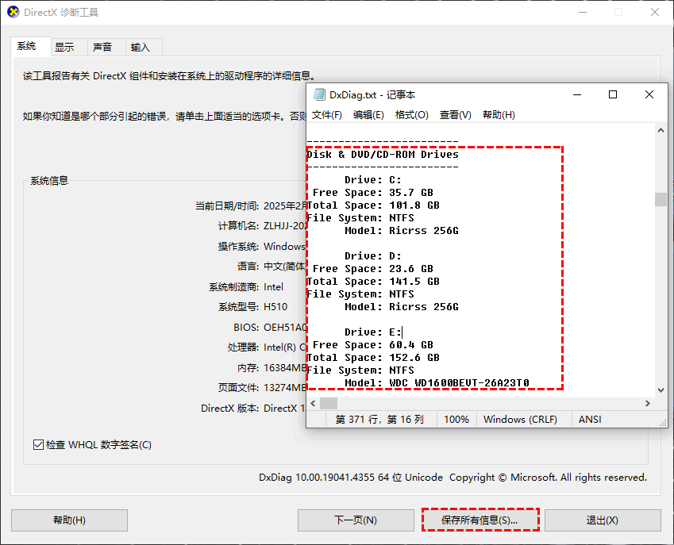Click the 系统型号 H510 value
Image resolution: width=674 pixels, height=545 pixels.
coord(275,307)
